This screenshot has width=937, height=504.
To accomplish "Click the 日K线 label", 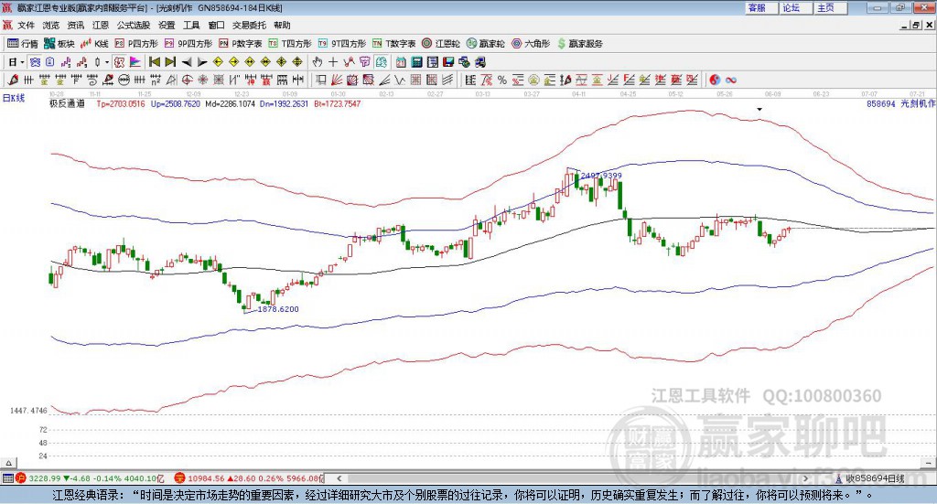I will tap(14, 99).
